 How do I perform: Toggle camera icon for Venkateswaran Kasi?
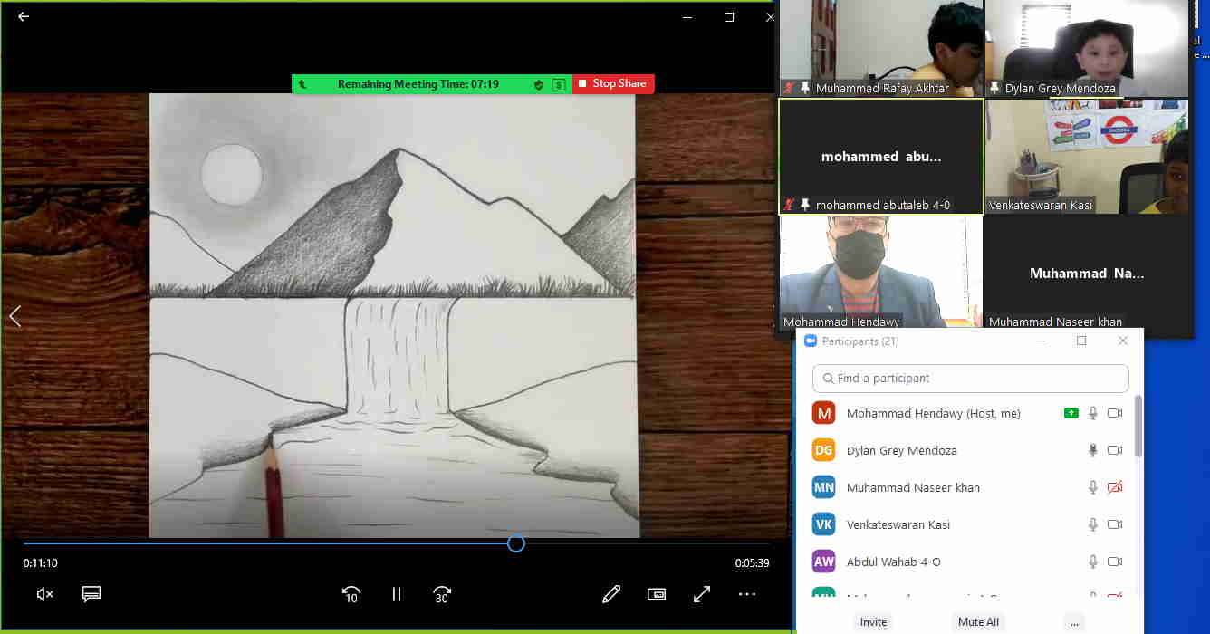(1115, 524)
